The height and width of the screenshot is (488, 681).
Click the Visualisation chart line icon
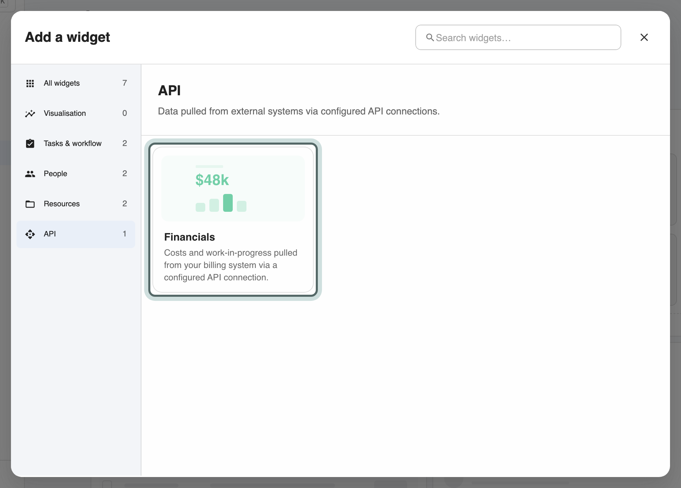pos(30,113)
